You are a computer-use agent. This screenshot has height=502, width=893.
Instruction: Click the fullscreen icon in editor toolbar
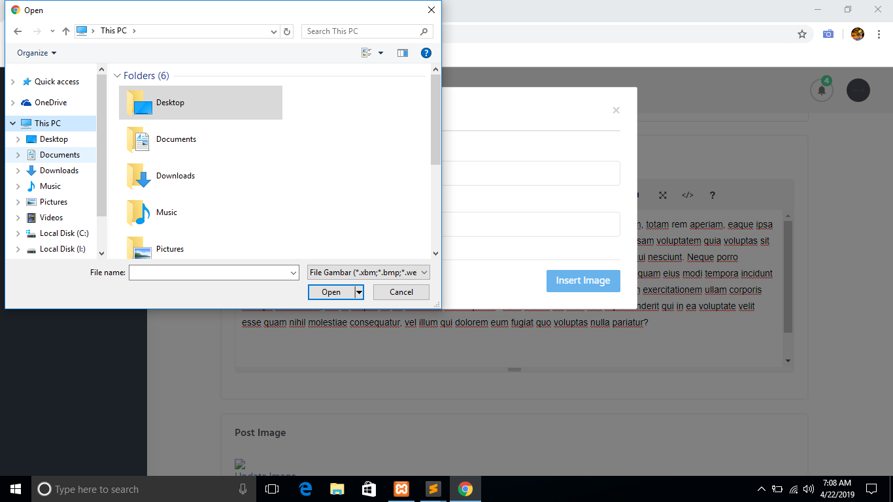pyautogui.click(x=662, y=195)
